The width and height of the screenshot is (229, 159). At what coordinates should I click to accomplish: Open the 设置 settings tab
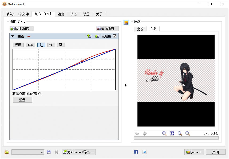click(86, 14)
